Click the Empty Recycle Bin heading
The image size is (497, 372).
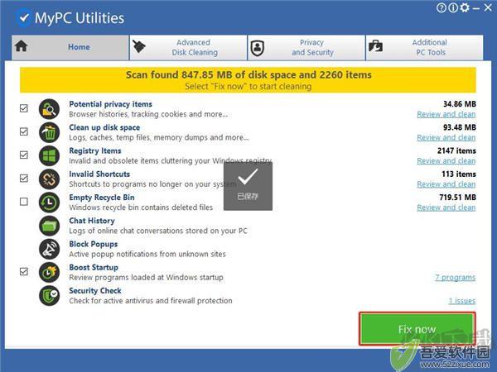102,198
